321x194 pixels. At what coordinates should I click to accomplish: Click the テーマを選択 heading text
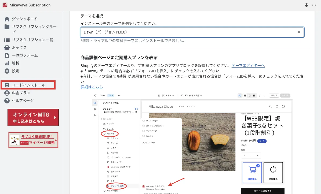click(x=92, y=16)
